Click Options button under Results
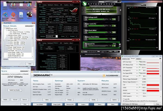This screenshot has width=163, height=111. [115, 100]
